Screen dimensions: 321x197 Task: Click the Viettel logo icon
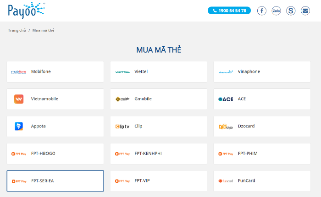(x=122, y=72)
